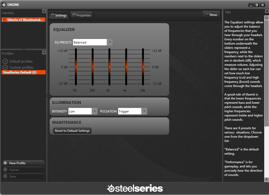Open the Pulsation dropdown
Image resolution: width=269 pixels, height=195 pixels.
pyautogui.click(x=144, y=111)
